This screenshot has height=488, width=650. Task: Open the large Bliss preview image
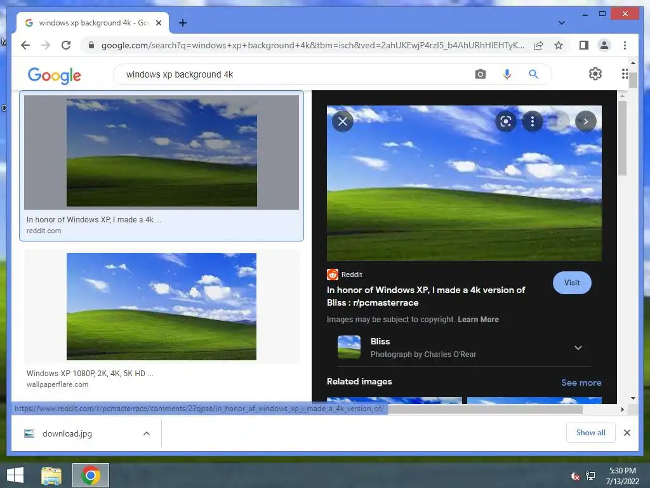[464, 183]
